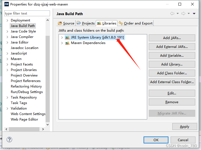Select the Libraries tab

107,23
